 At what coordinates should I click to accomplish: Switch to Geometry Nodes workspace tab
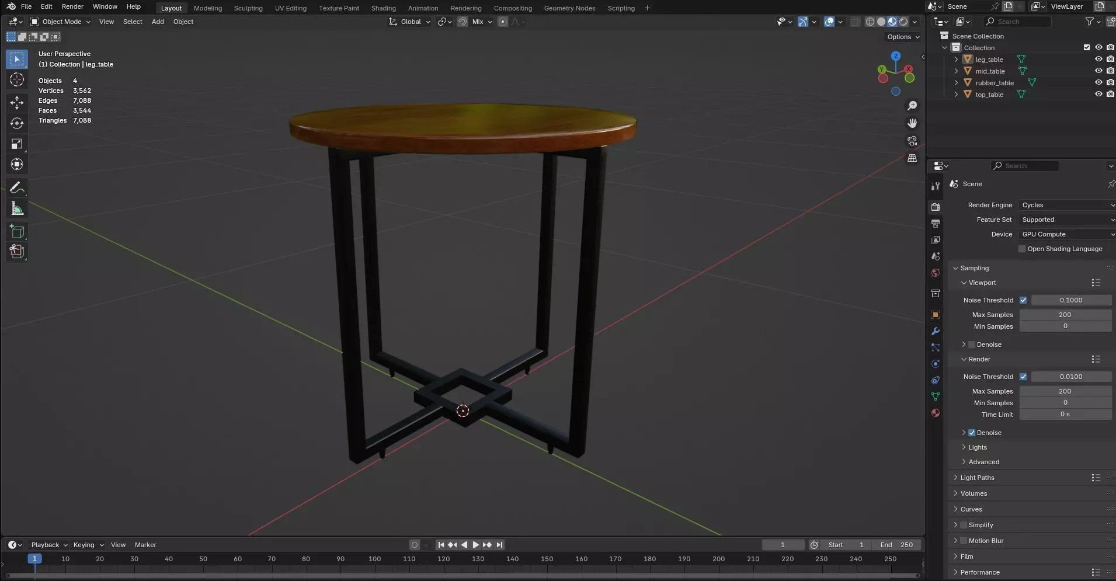[569, 8]
